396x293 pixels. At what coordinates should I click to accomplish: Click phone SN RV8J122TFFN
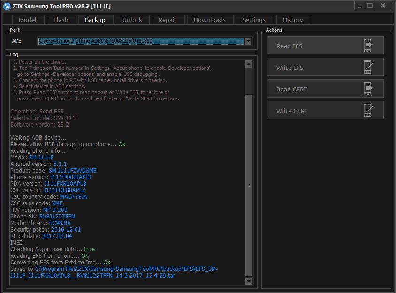coord(57,217)
